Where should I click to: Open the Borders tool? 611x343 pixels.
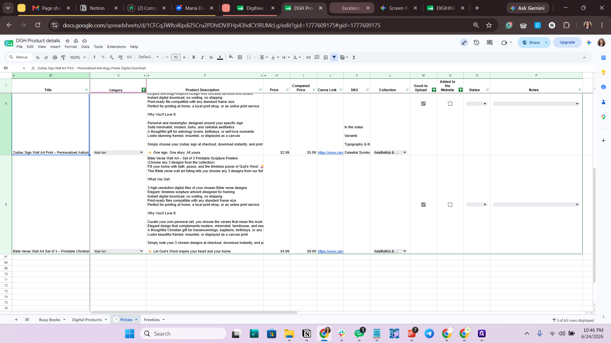click(x=240, y=57)
